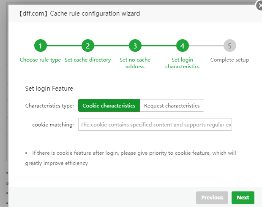Click the Characteristics type label

tap(49, 106)
